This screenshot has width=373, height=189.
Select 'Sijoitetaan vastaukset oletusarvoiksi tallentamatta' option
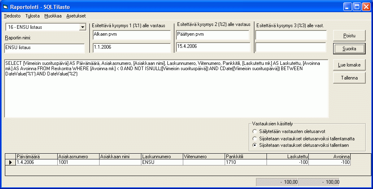pos(255,138)
